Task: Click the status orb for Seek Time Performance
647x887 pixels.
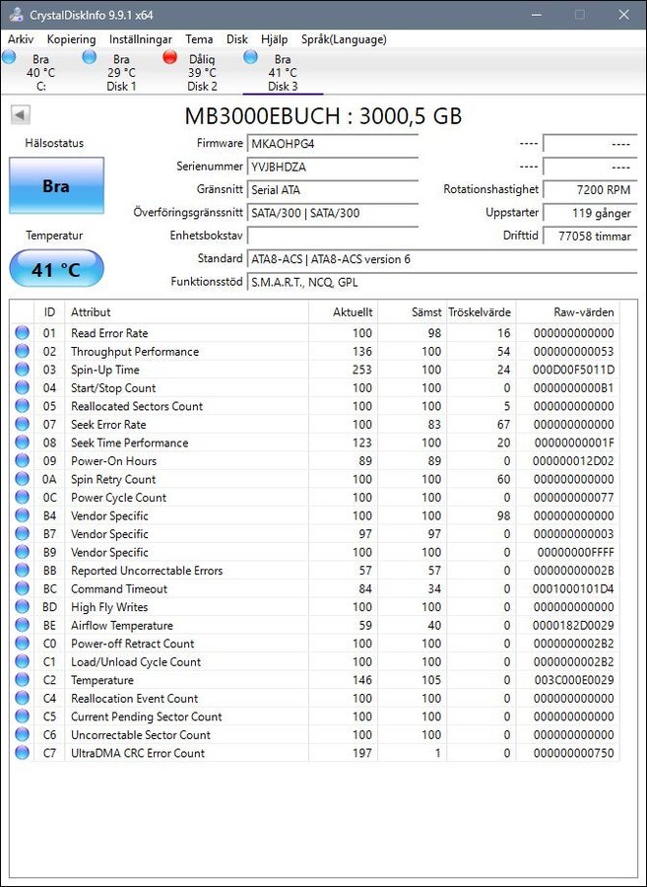Action: 22,443
